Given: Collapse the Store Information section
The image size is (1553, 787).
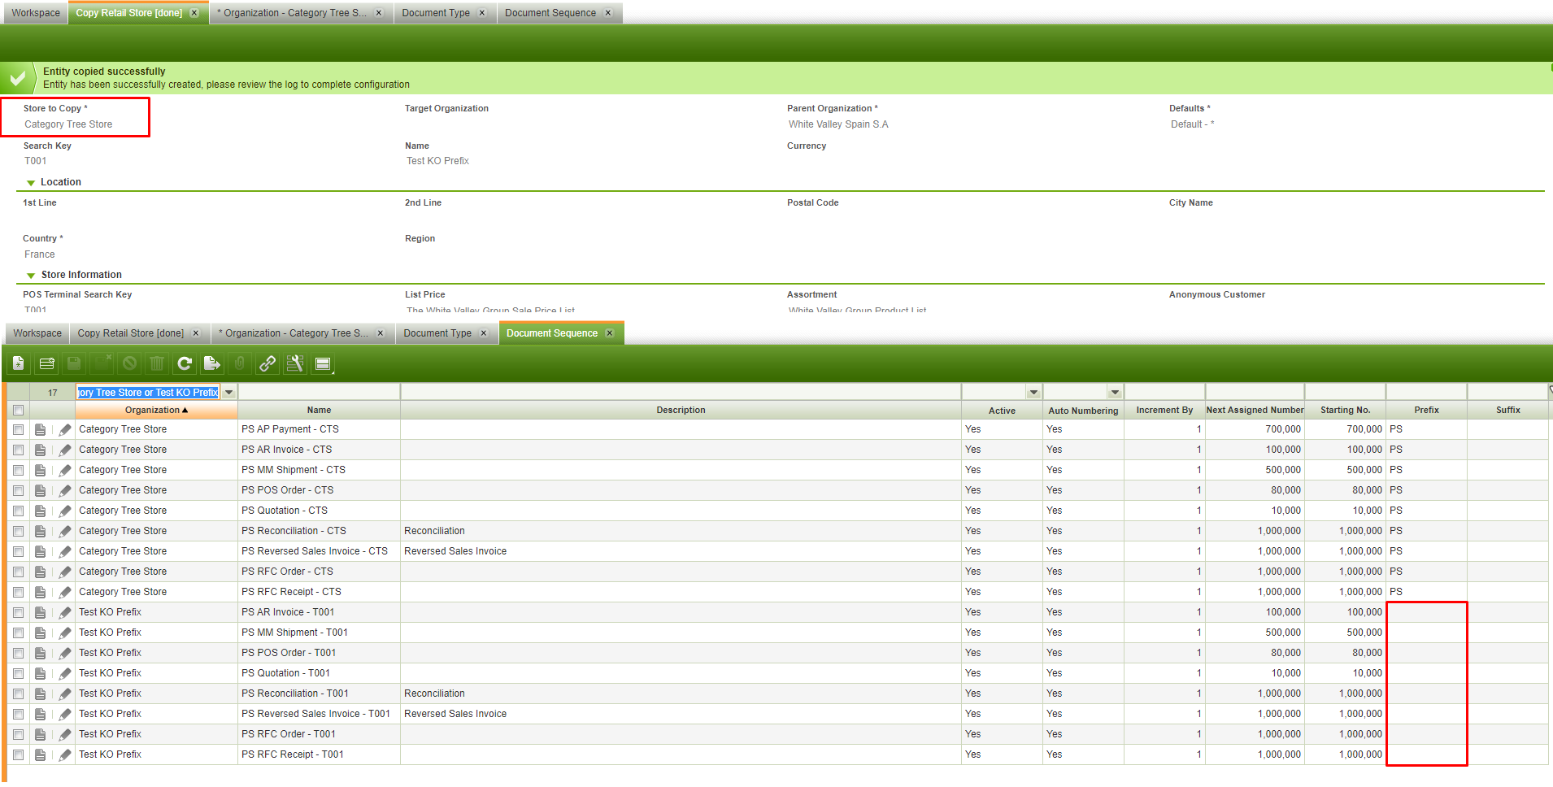Looking at the screenshot, I should 31,276.
